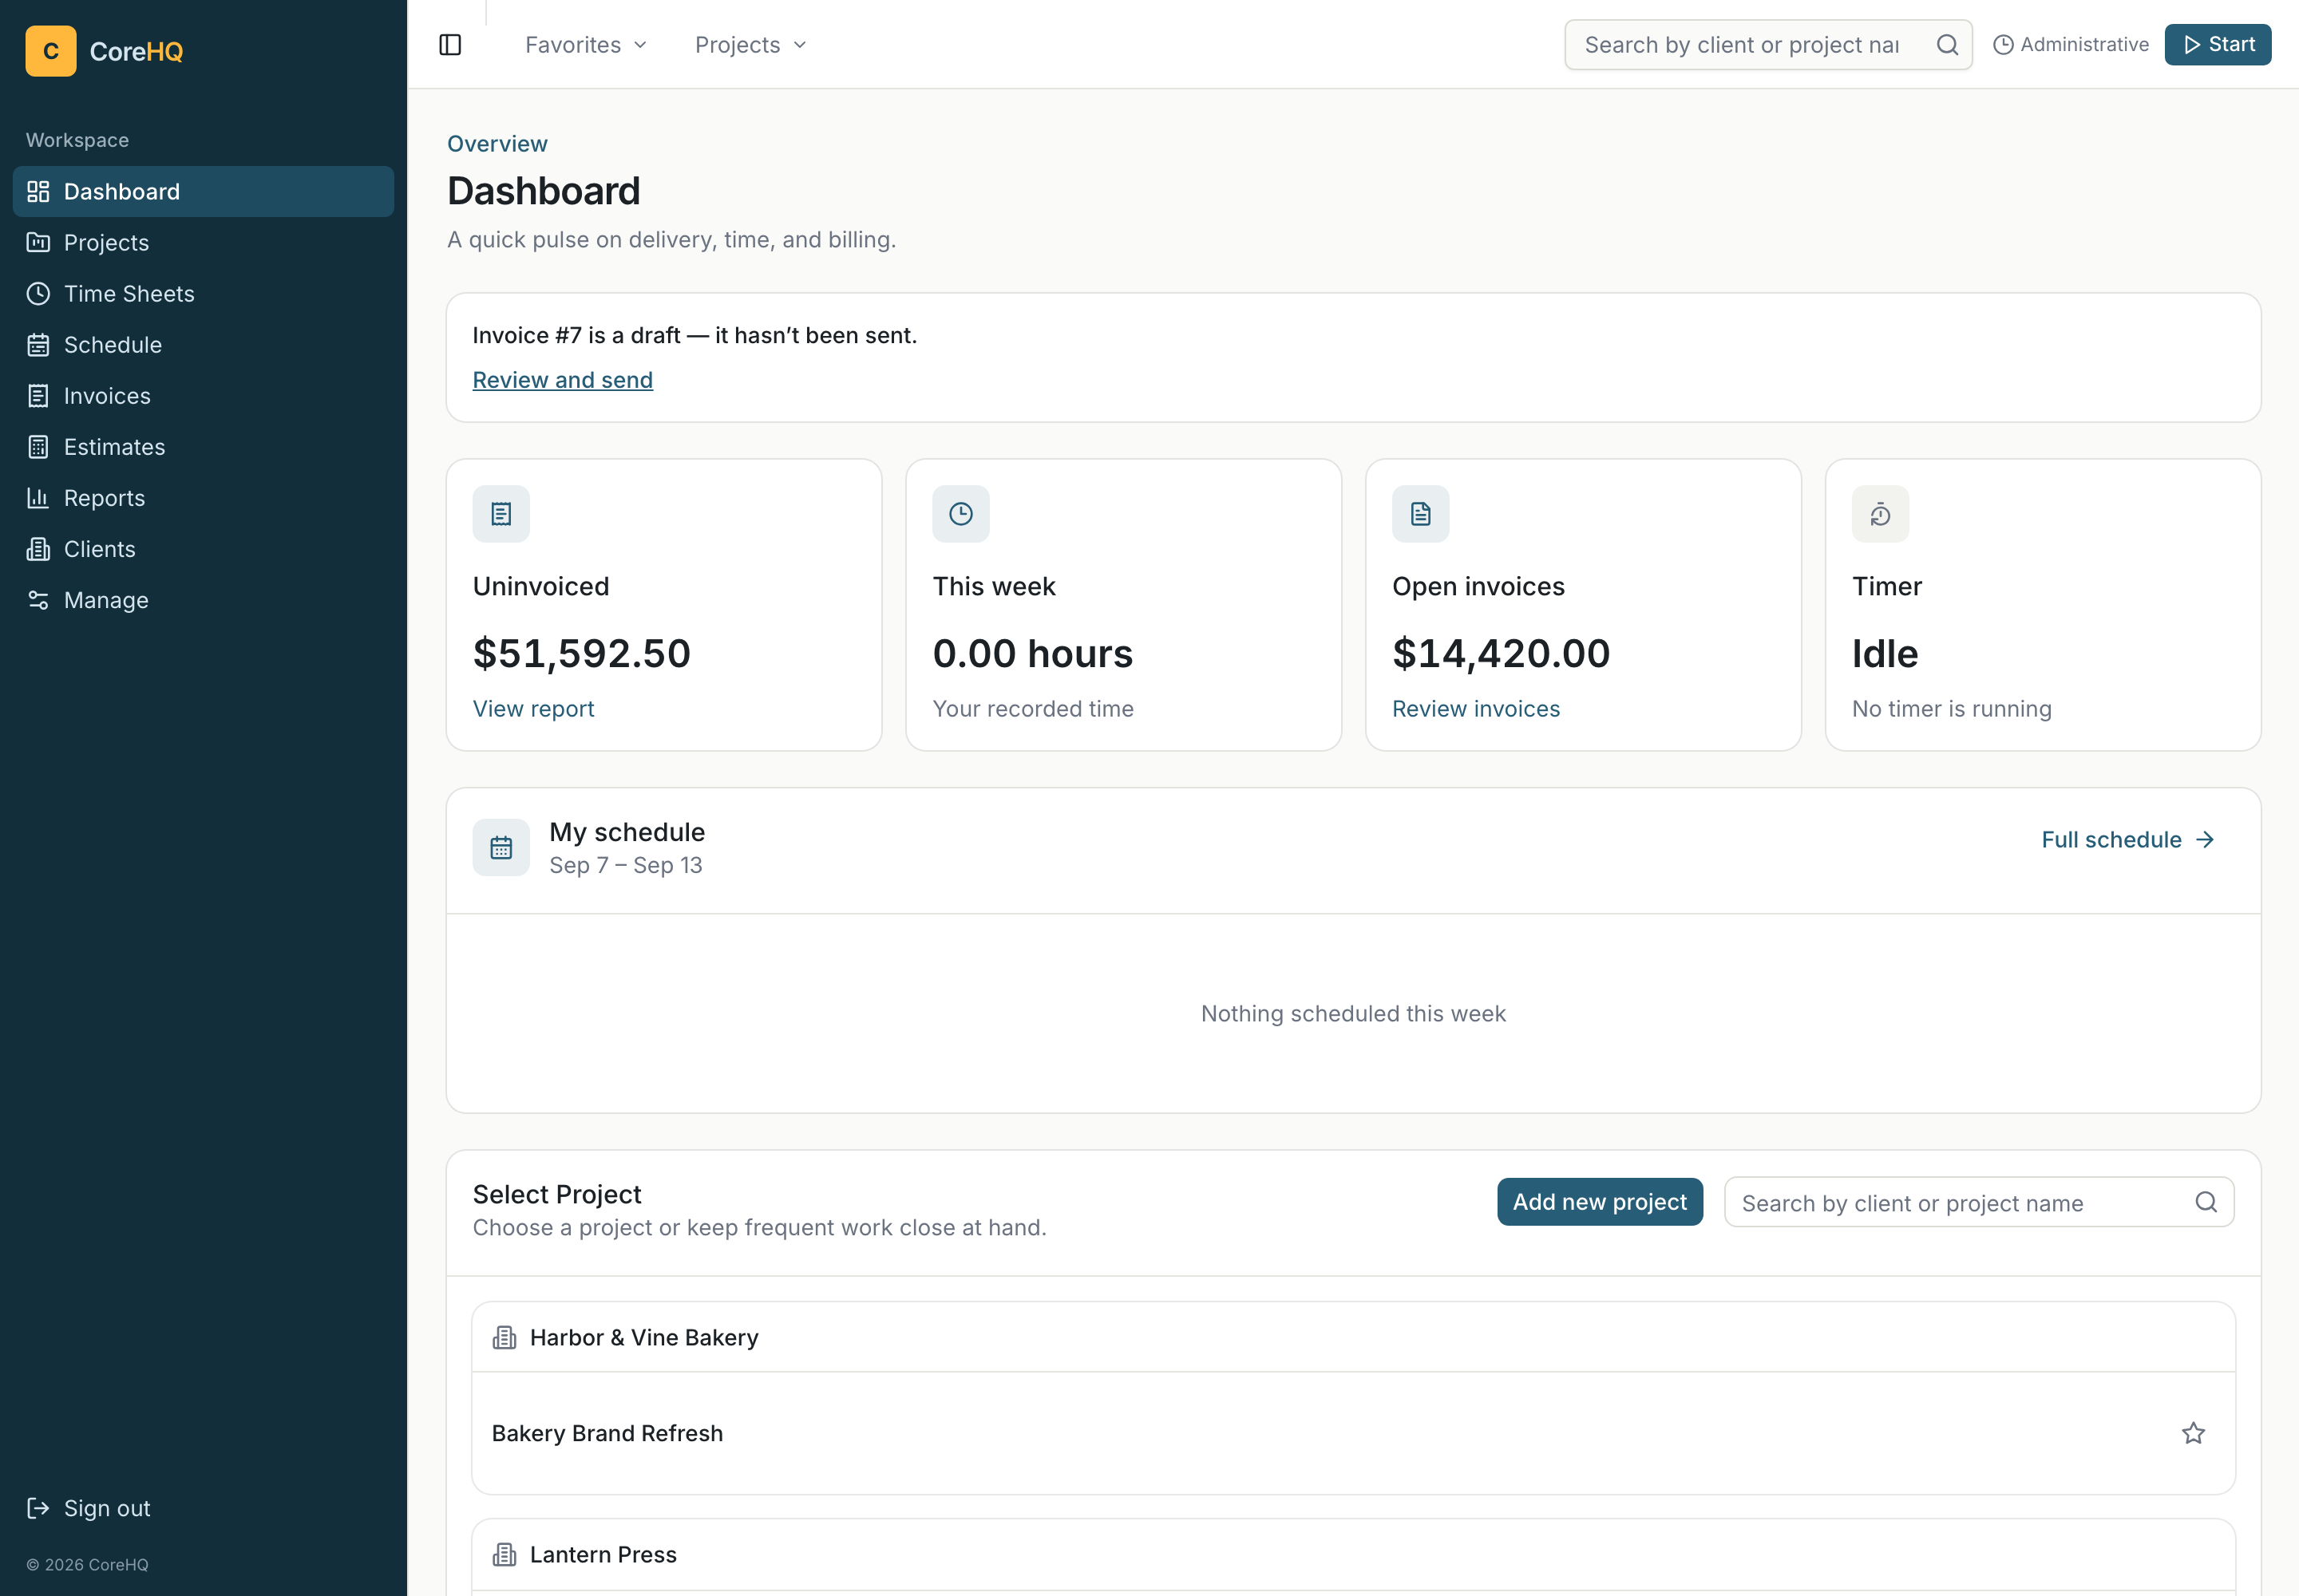2299x1596 pixels.
Task: Focus the Select Project search field
Action: pos(1979,1202)
